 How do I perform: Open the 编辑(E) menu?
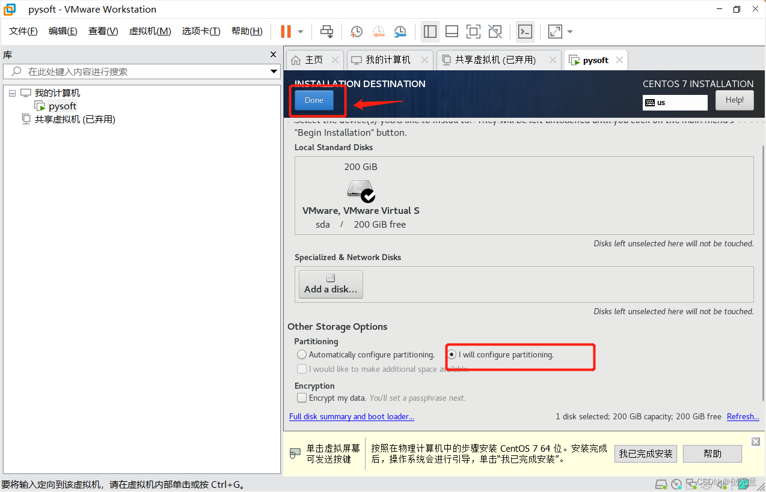pos(63,31)
